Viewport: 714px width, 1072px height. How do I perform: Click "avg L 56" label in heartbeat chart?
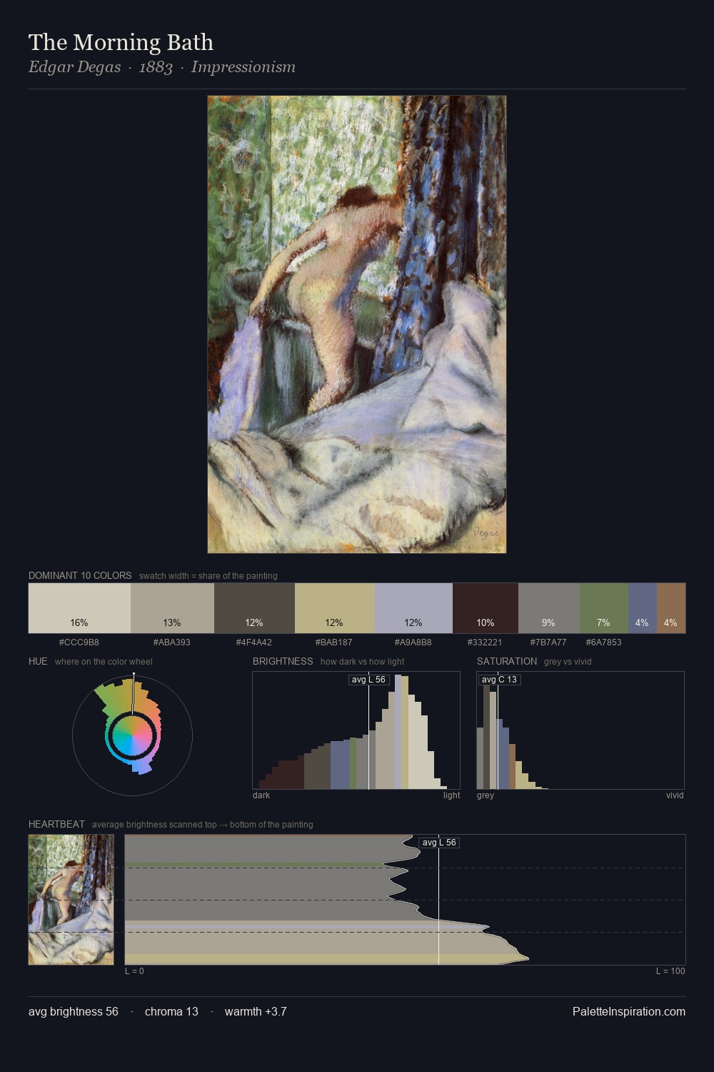(x=439, y=843)
